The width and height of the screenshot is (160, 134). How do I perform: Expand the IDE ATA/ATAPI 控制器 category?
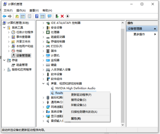tap(43, 23)
